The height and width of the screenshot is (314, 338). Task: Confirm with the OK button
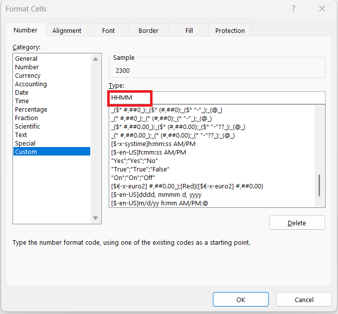pyautogui.click(x=241, y=300)
